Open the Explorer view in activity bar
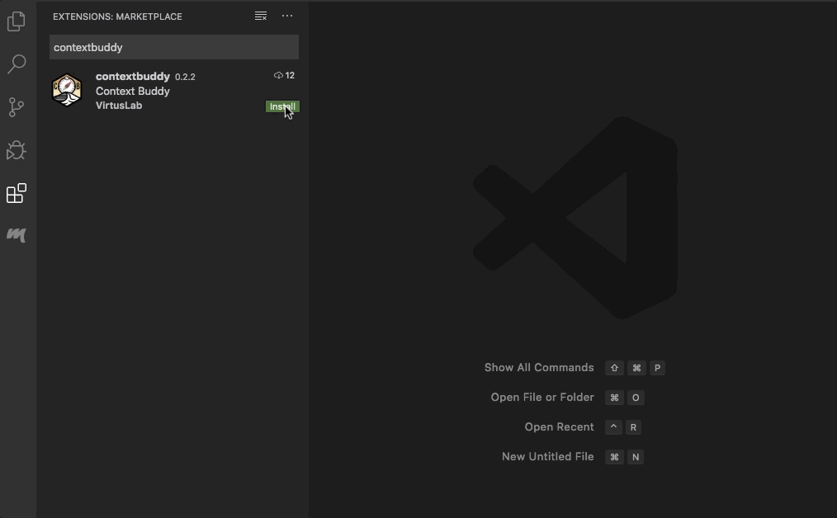This screenshot has width=837, height=518. (x=17, y=21)
